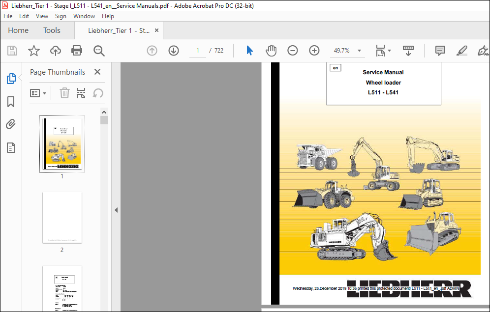Open the Help menu
The height and width of the screenshot is (312, 490).
(x=108, y=16)
